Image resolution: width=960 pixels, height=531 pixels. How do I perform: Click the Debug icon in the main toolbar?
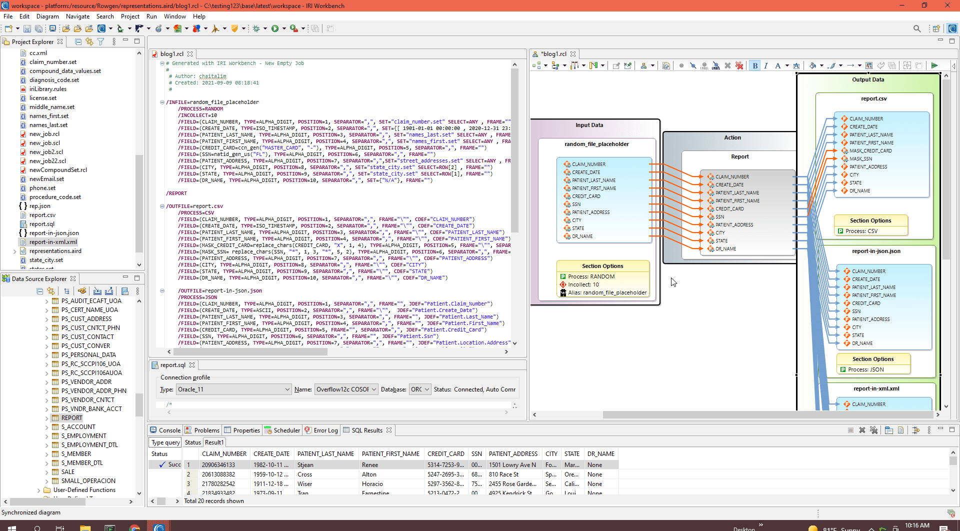tap(256, 28)
